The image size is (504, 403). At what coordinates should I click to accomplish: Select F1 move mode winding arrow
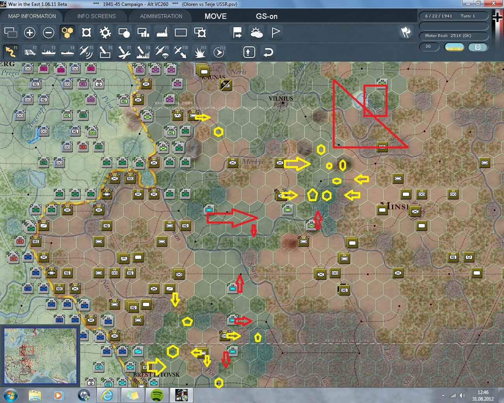(11, 52)
